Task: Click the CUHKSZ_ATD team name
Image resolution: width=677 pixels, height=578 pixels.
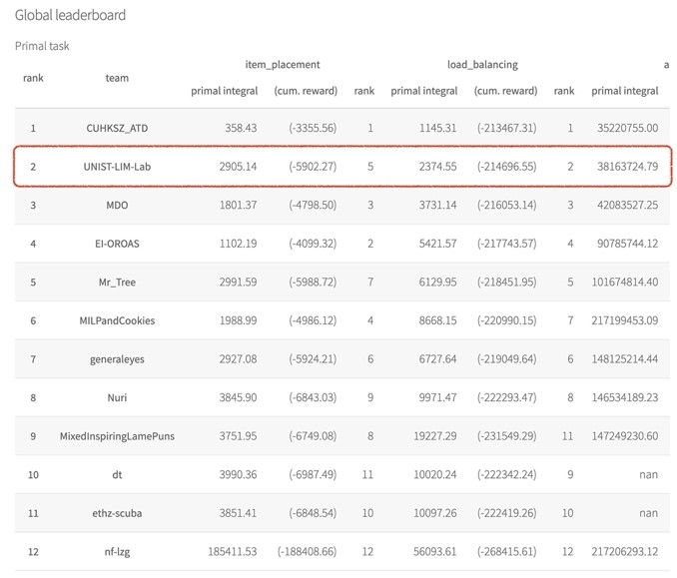Action: coord(117,128)
